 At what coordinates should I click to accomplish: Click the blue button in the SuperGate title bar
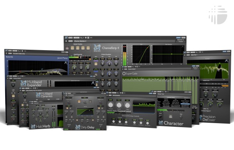point(194,66)
